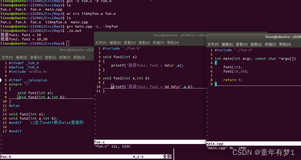Viewport: 301px width, 160px height.
Task: Click terminal output '我是fun1, fun1 = 10'
Action: 21,35
